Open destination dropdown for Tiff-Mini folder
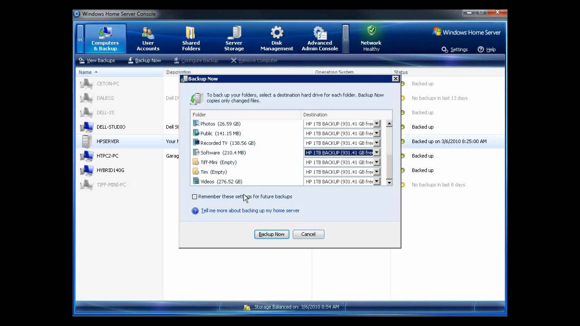Viewport: 580px width, 326px height. pos(377,162)
